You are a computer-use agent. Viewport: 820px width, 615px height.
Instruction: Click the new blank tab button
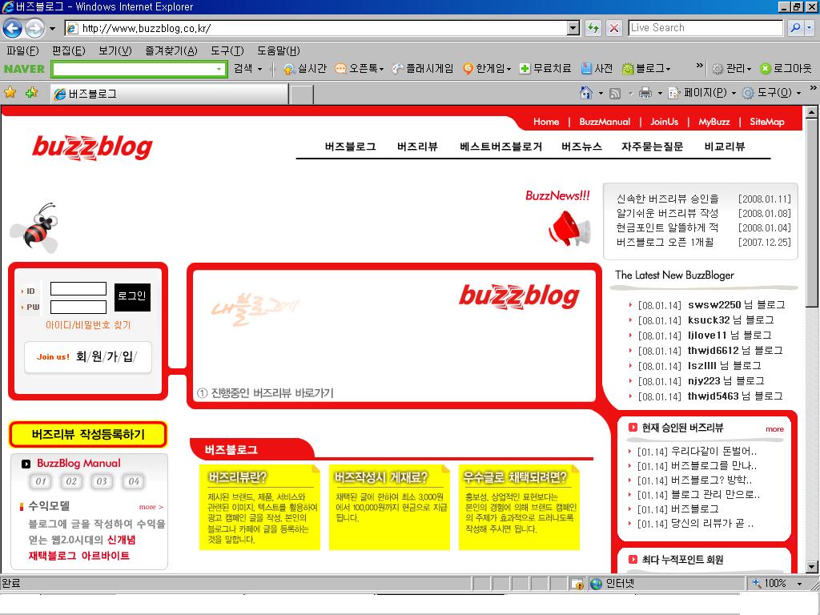(302, 94)
